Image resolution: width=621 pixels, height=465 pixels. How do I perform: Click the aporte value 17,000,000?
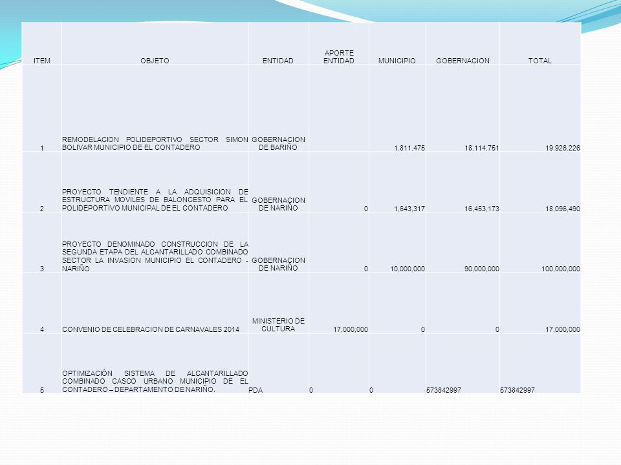tap(351, 330)
